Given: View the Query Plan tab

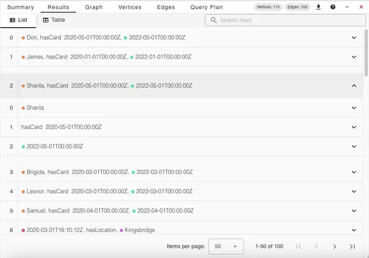Looking at the screenshot, I should 206,7.
